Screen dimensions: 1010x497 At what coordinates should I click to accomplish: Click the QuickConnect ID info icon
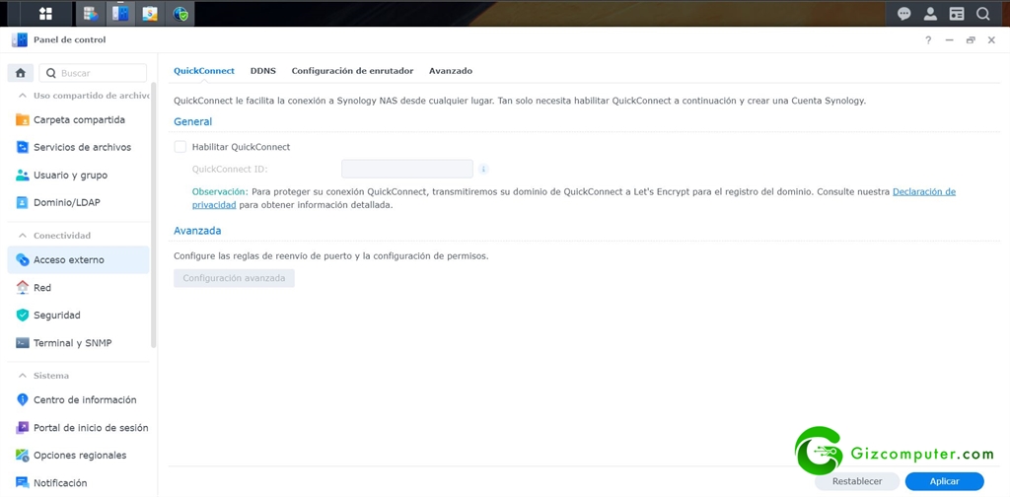point(483,170)
